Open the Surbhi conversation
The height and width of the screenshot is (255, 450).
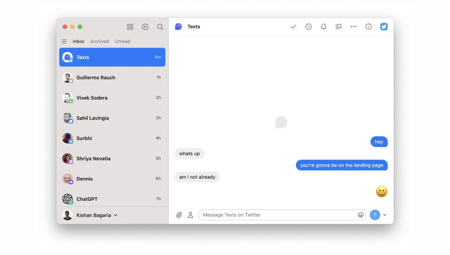[112, 138]
